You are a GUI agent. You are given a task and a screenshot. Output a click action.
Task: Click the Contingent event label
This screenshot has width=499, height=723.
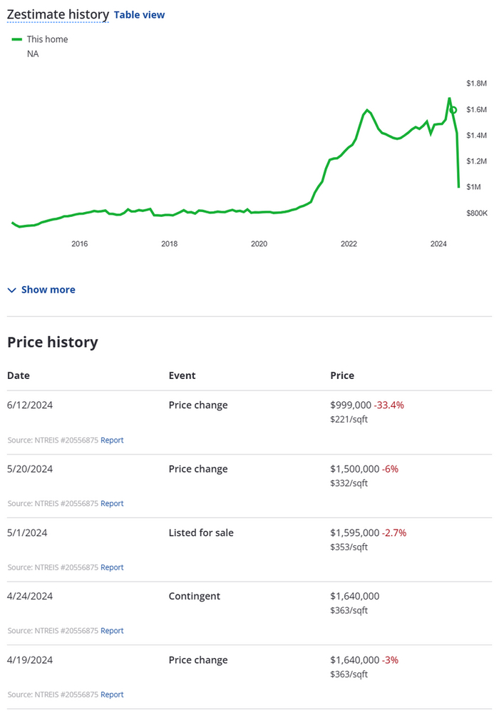[194, 596]
